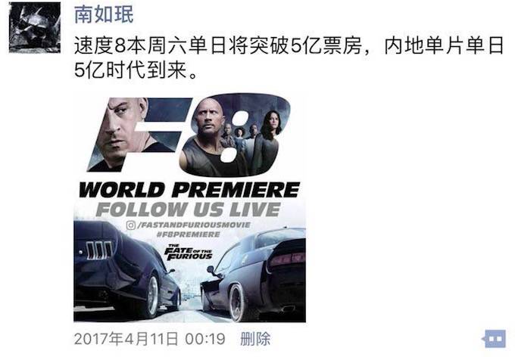Open the like and comment bubble button
Viewport: 515px width, 357px height.
coord(495,339)
